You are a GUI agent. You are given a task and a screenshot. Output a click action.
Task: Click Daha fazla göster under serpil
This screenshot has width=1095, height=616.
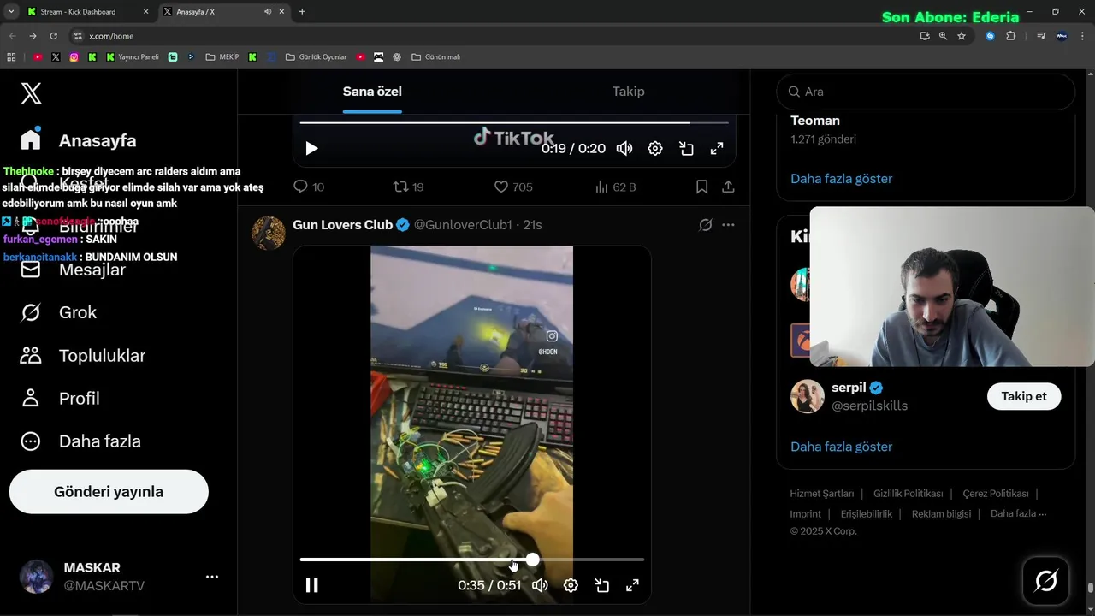pyautogui.click(x=841, y=447)
